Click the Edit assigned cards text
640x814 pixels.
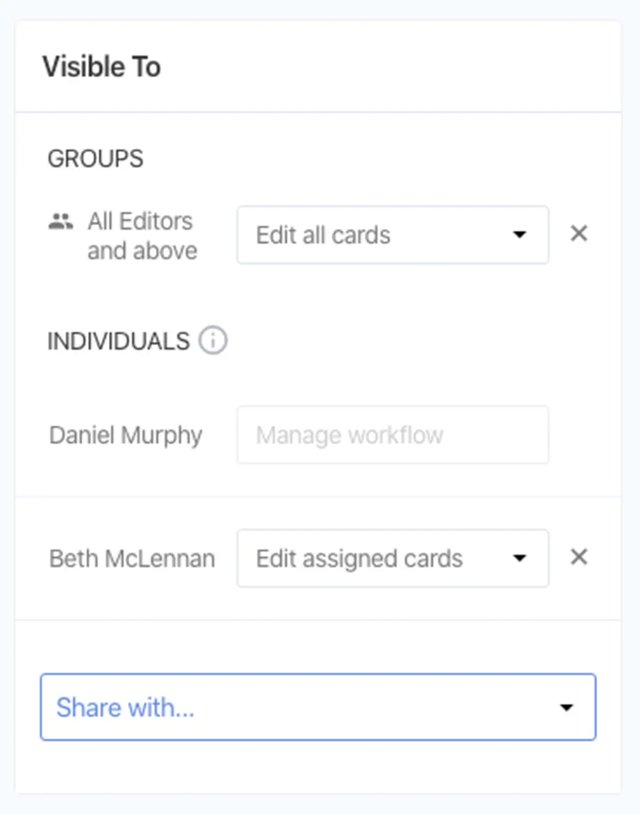pyautogui.click(x=359, y=559)
